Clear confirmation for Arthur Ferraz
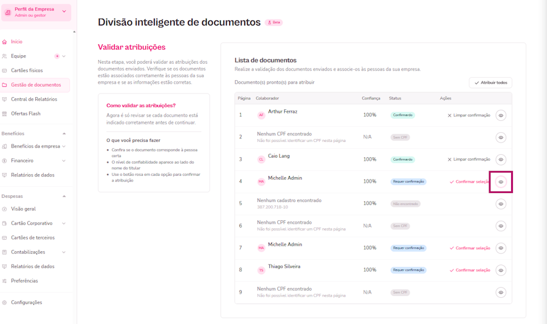This screenshot has height=324, width=547. click(469, 115)
